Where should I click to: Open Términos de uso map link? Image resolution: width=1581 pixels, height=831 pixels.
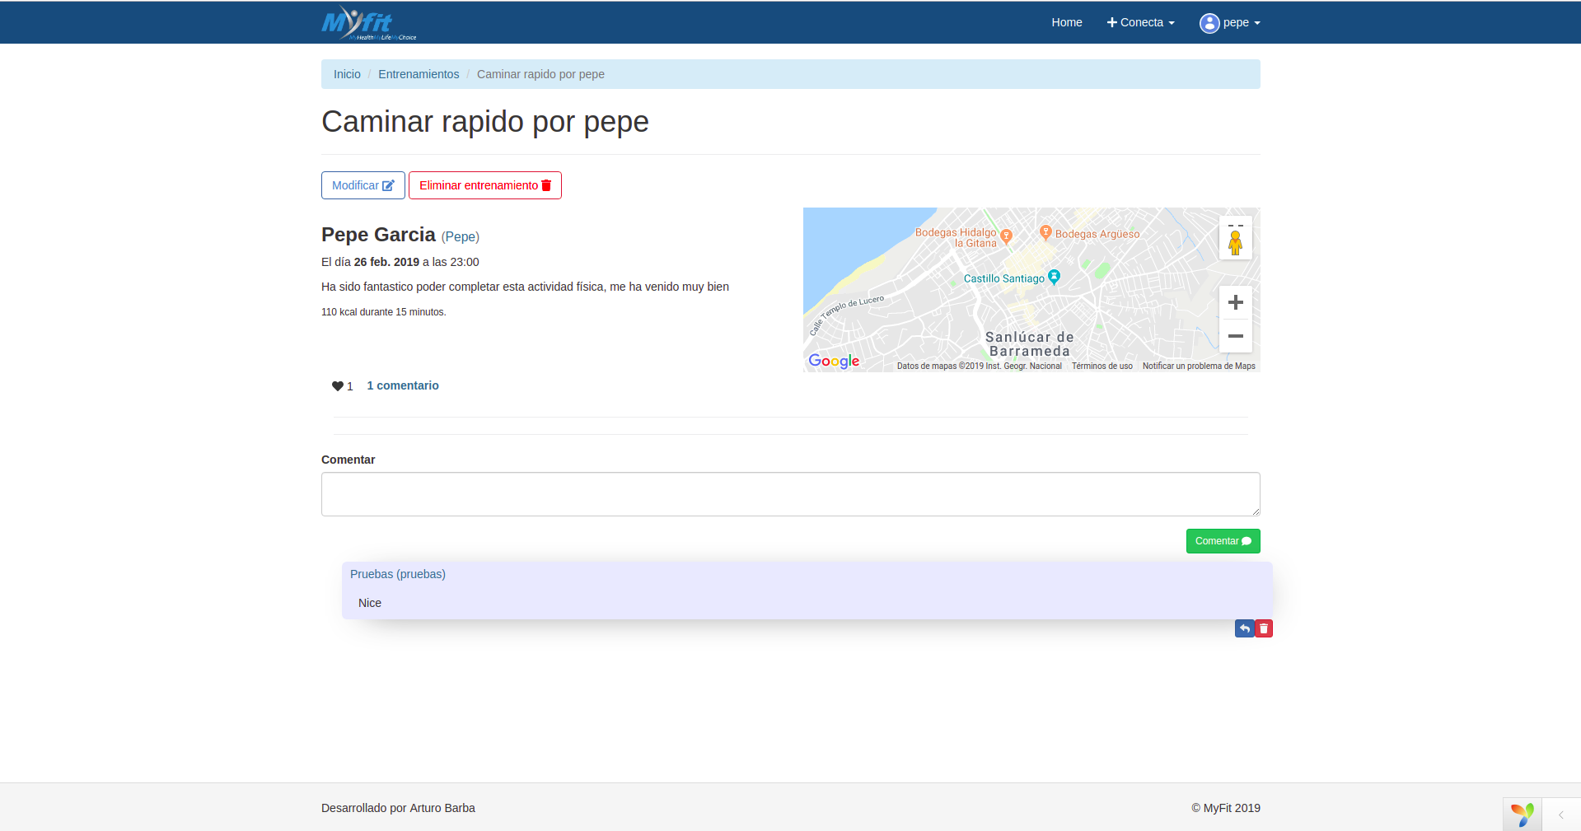click(1102, 366)
